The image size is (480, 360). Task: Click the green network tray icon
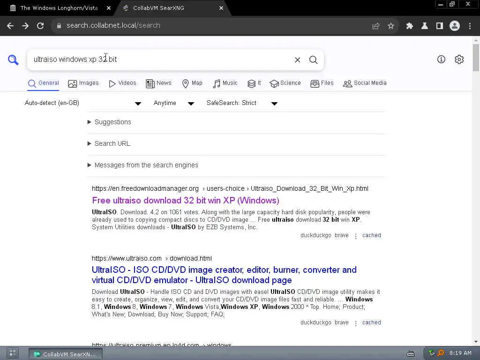pyautogui.click(x=431, y=353)
